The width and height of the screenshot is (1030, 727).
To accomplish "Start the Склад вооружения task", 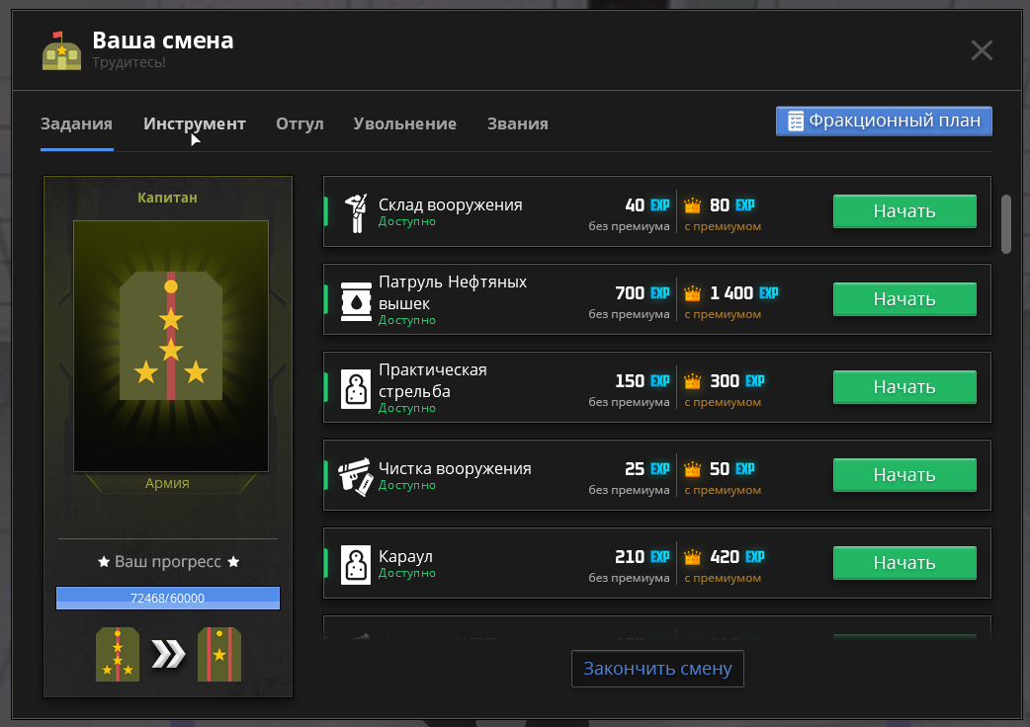I will pos(903,211).
